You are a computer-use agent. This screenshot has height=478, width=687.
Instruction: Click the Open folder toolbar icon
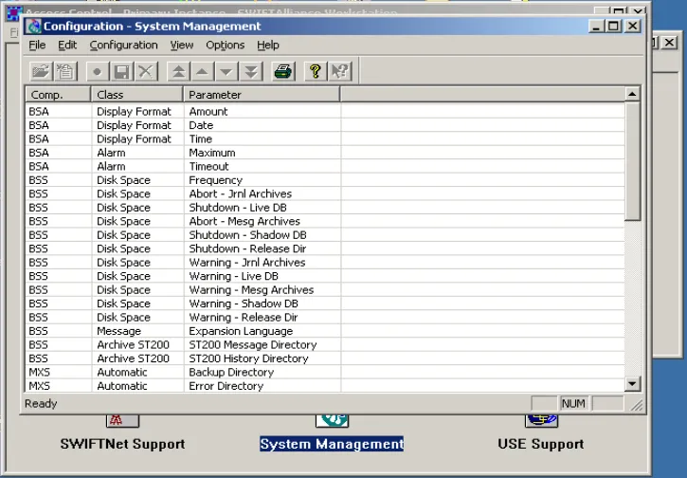click(x=40, y=71)
